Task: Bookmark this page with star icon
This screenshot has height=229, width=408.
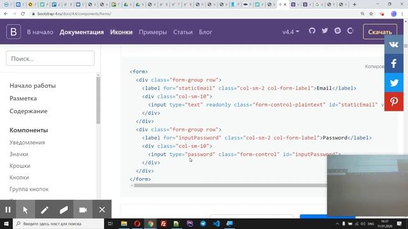Action: (x=371, y=13)
